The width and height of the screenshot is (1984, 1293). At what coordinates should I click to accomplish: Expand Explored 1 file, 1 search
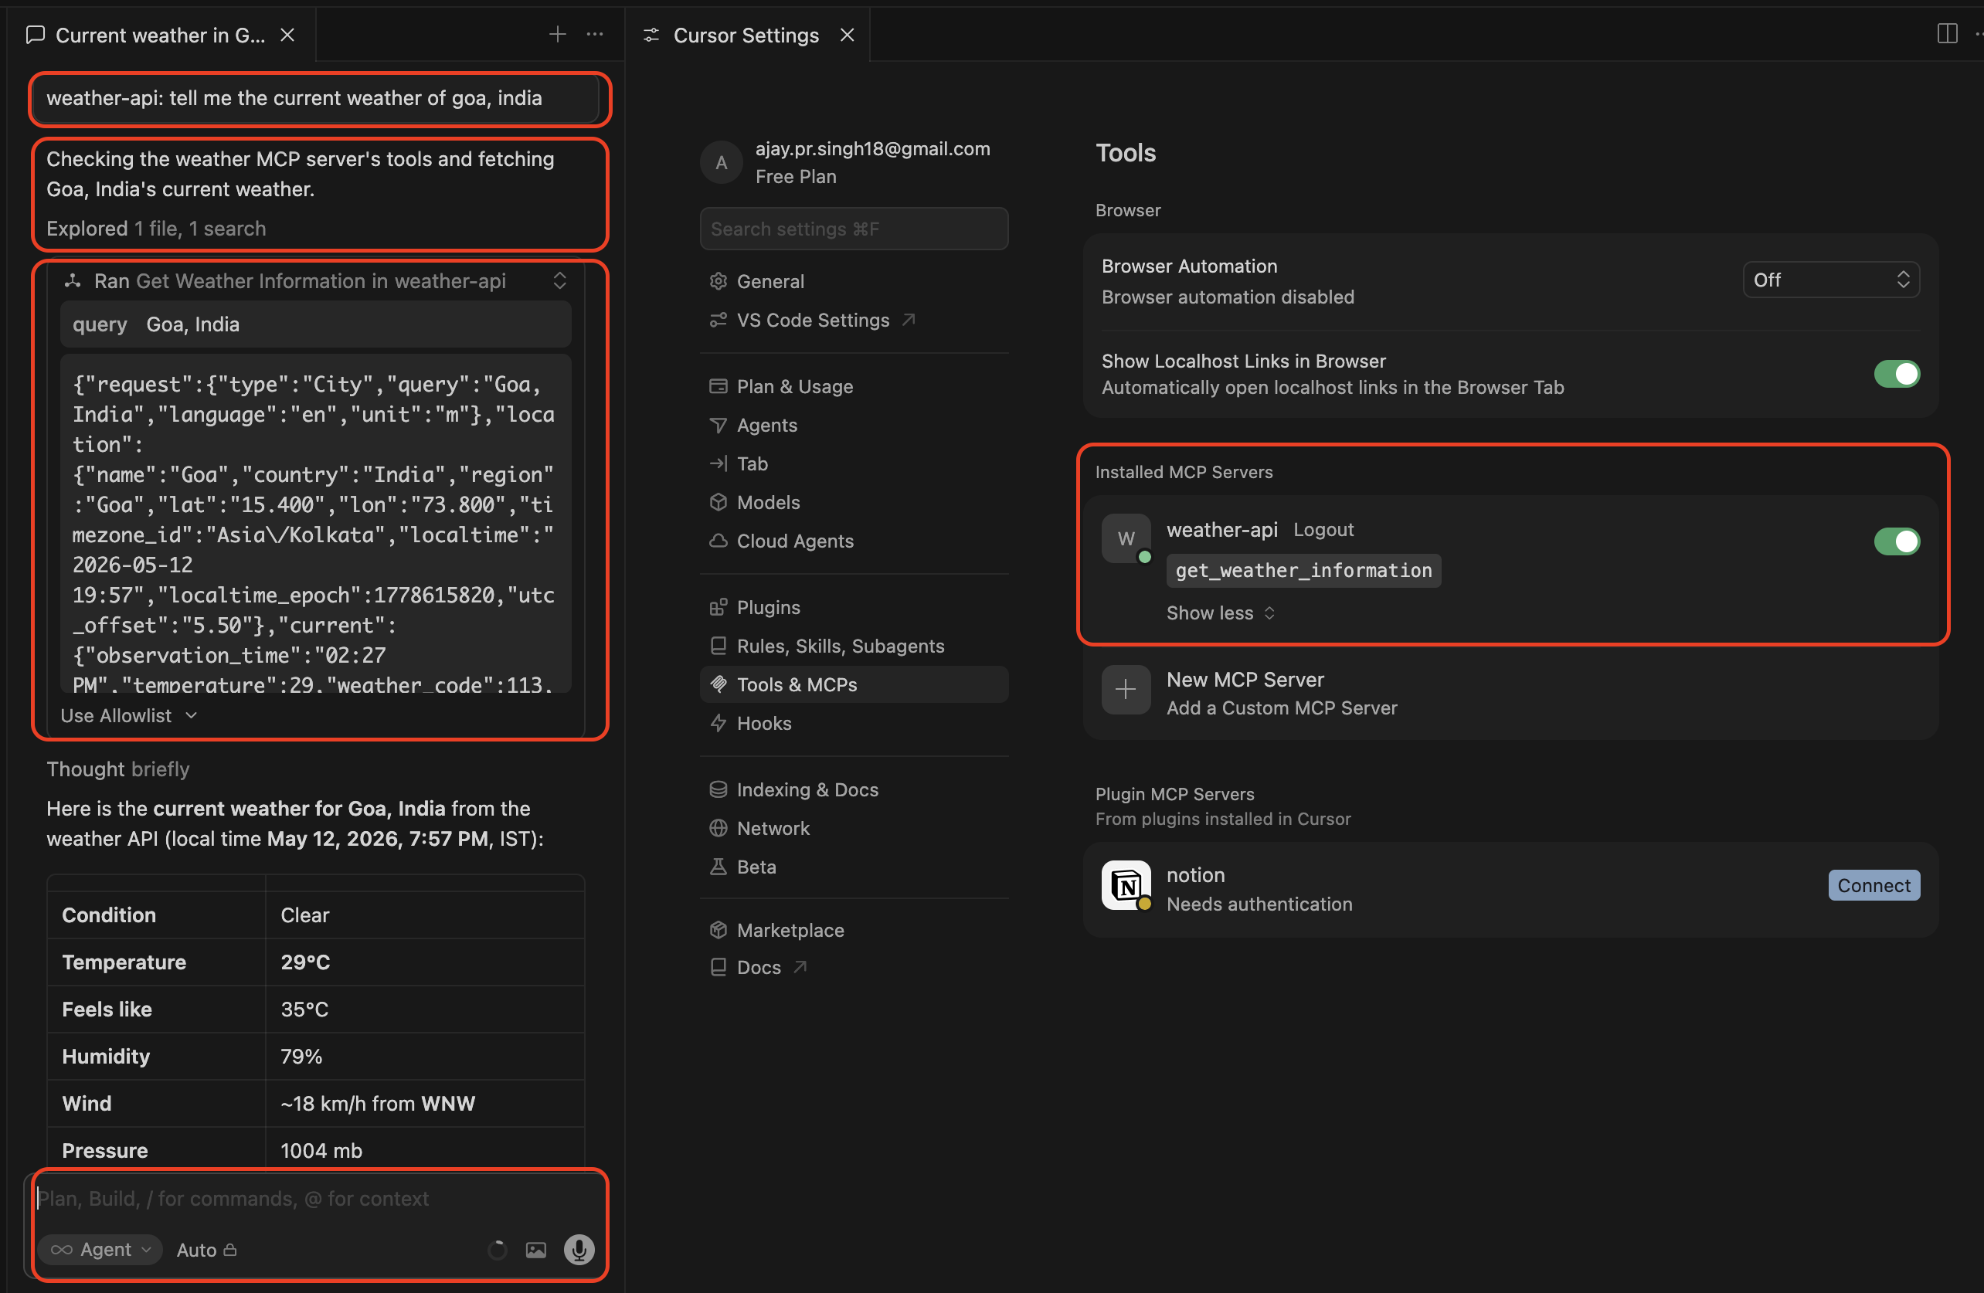pyautogui.click(x=156, y=229)
